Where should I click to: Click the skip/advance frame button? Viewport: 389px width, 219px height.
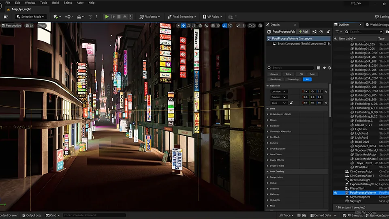click(113, 17)
